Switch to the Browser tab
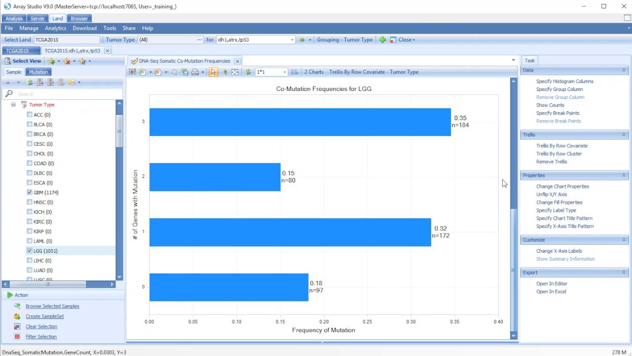The height and width of the screenshot is (356, 632). tap(79, 19)
